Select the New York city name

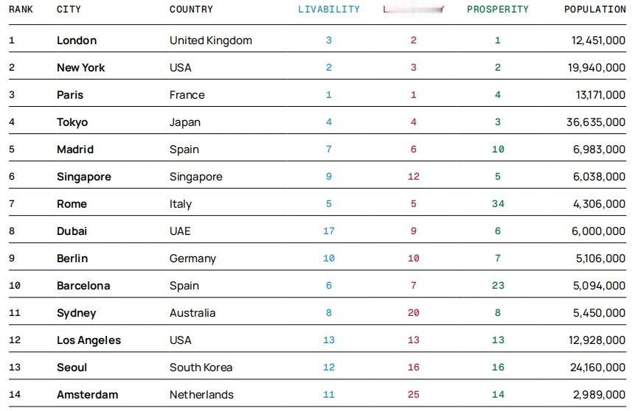coord(80,68)
